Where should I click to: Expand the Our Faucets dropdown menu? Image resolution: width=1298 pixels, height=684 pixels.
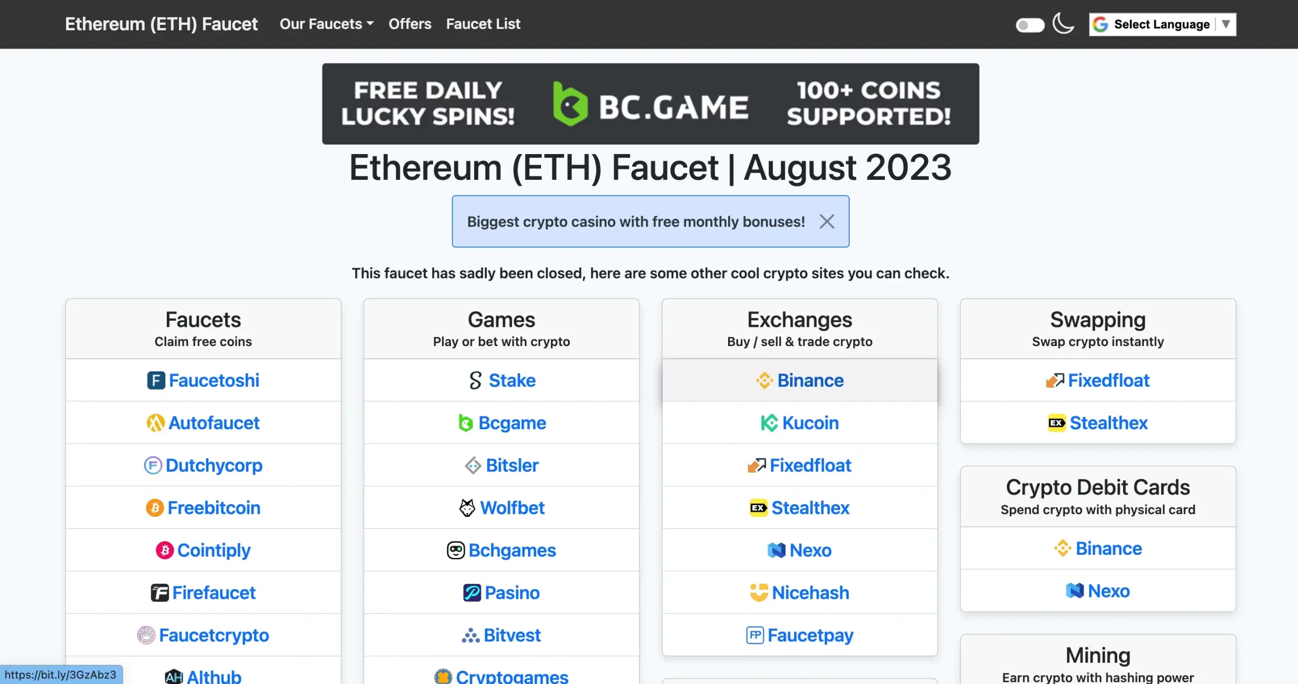coord(326,23)
